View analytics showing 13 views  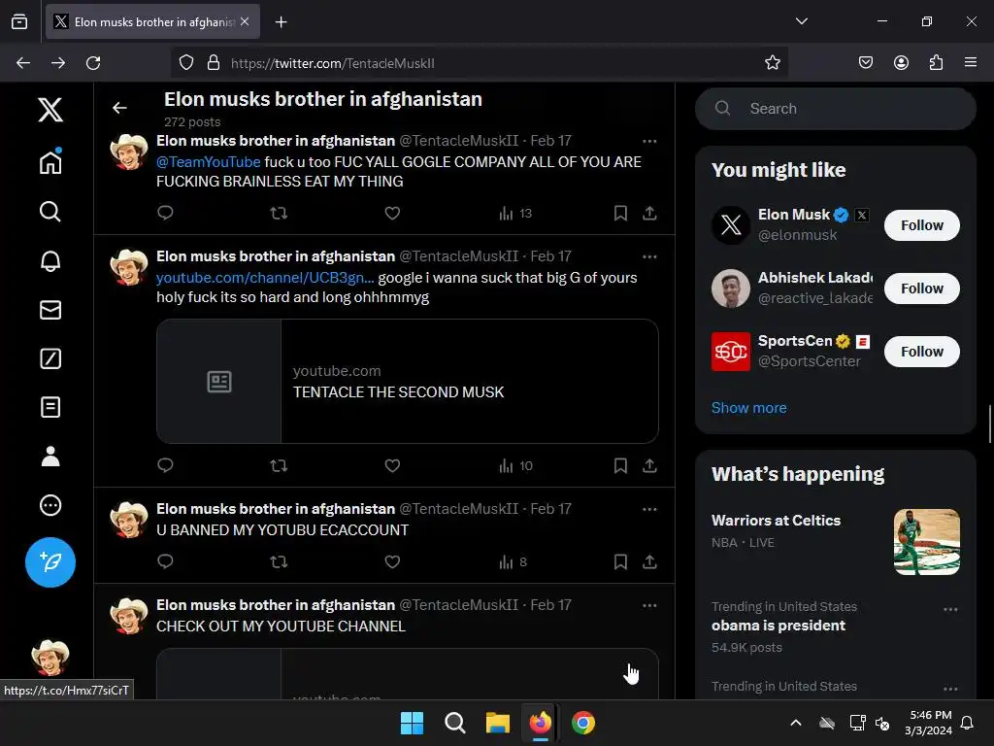[x=515, y=213]
